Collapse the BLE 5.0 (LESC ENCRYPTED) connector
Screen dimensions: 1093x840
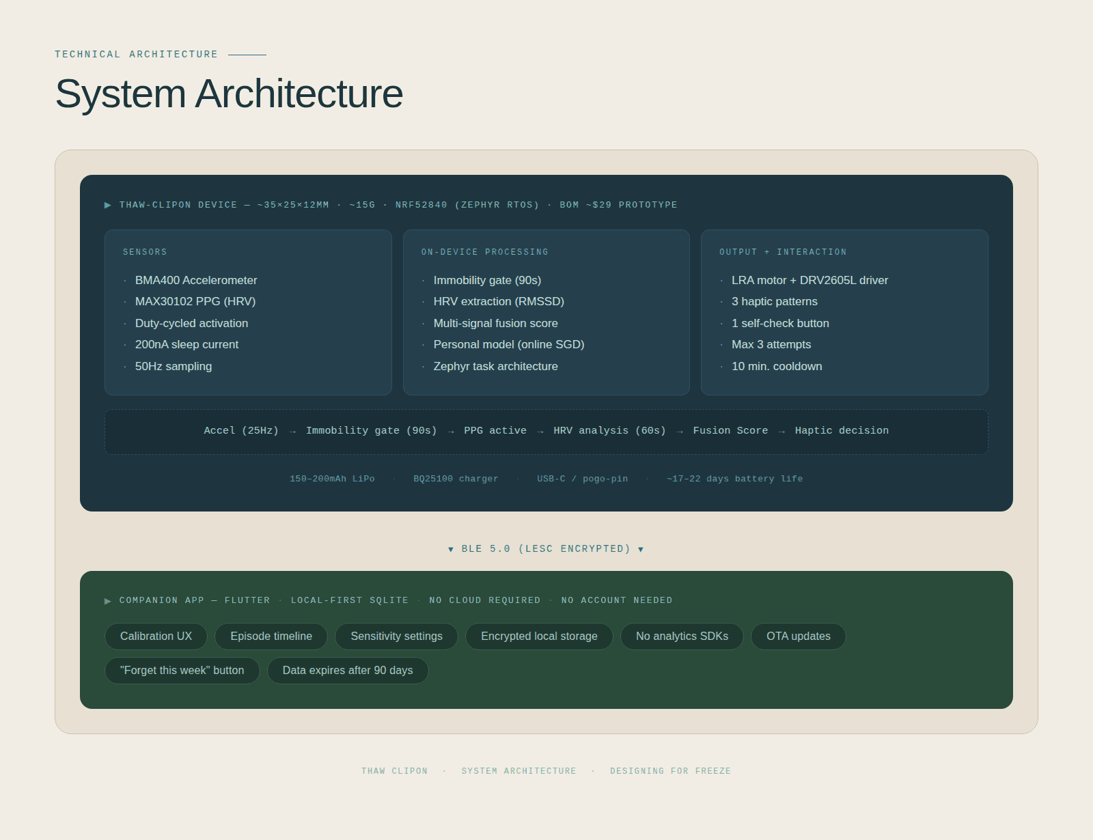tap(546, 548)
